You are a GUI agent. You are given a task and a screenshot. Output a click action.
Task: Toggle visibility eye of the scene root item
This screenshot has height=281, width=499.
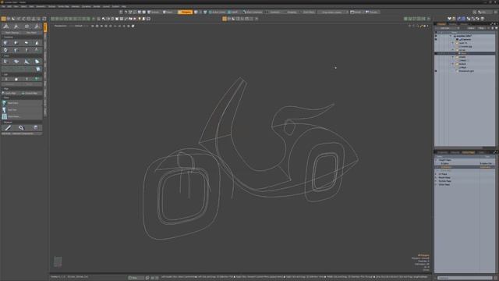coord(436,36)
